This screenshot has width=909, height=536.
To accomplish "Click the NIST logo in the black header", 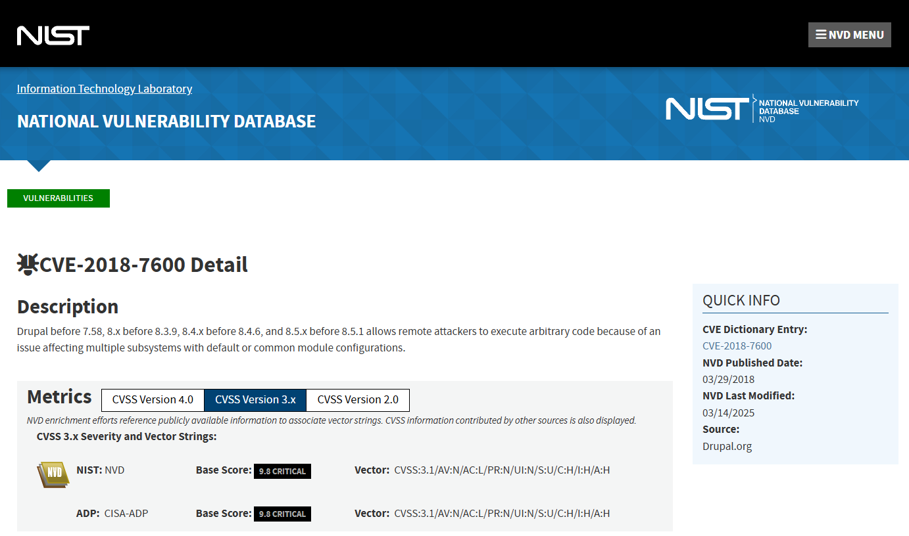I will point(53,35).
